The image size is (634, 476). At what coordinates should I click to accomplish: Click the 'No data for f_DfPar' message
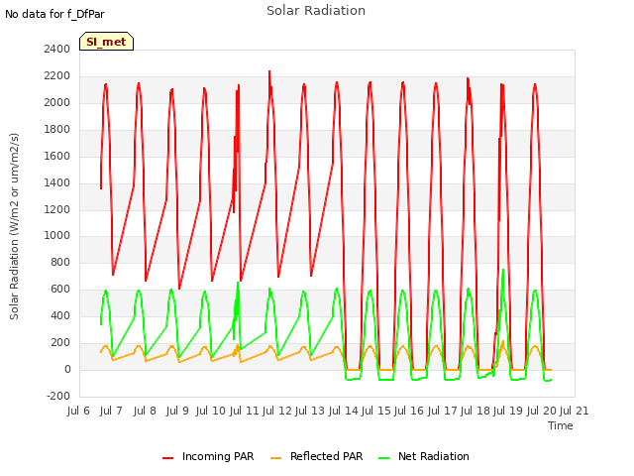(54, 14)
